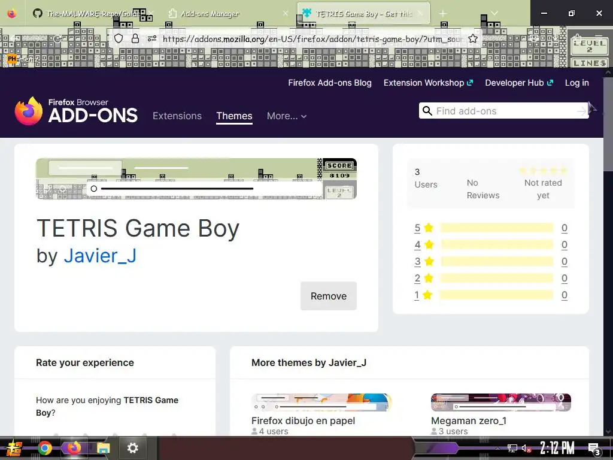The image size is (613, 460).
Task: Open File Explorer from the taskbar
Action: [103, 448]
